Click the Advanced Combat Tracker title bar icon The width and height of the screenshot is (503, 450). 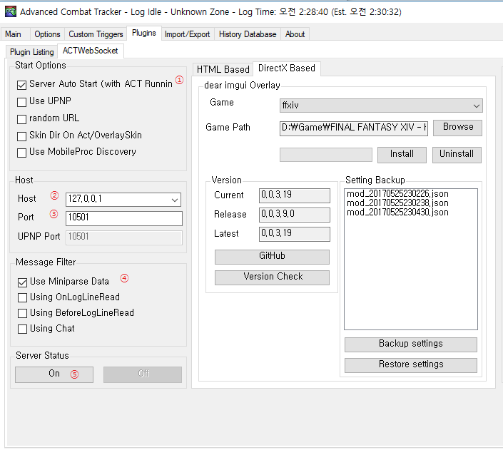pos(10,11)
